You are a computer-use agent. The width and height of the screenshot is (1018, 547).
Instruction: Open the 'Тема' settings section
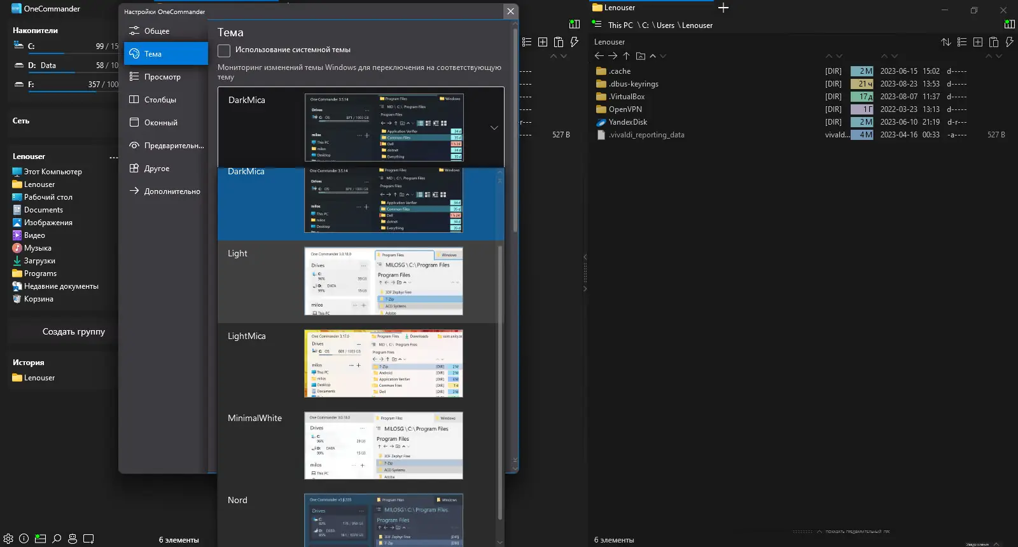click(166, 53)
